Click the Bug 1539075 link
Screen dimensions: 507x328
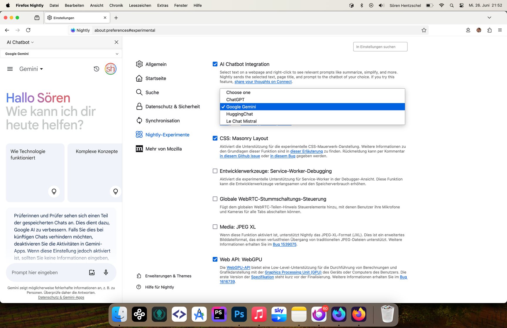click(284, 244)
